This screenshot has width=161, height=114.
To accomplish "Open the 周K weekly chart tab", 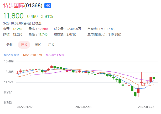I will [x=38, y=45].
